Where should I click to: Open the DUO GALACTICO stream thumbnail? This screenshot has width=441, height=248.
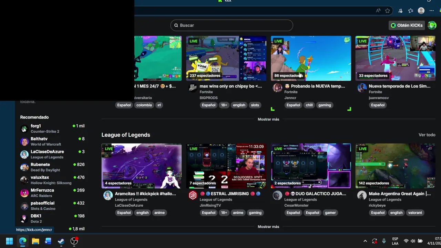tap(311, 166)
